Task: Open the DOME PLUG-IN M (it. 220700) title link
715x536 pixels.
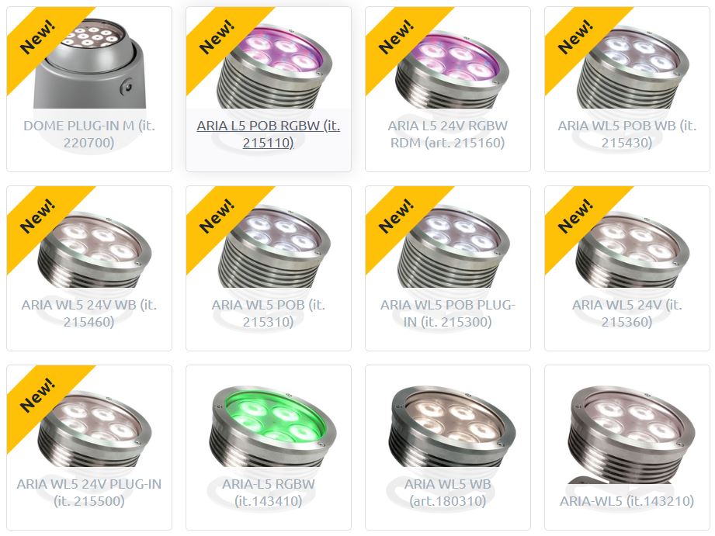Action: coord(89,134)
